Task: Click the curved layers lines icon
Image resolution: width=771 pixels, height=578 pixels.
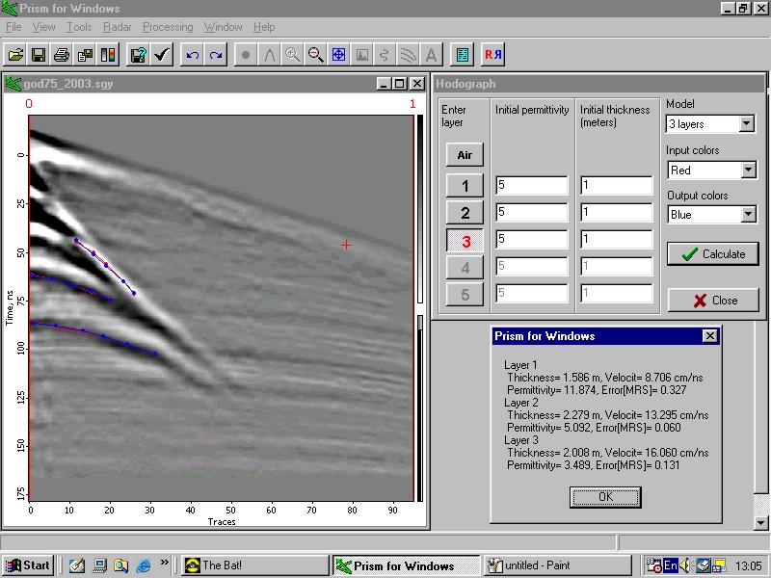Action: click(408, 54)
